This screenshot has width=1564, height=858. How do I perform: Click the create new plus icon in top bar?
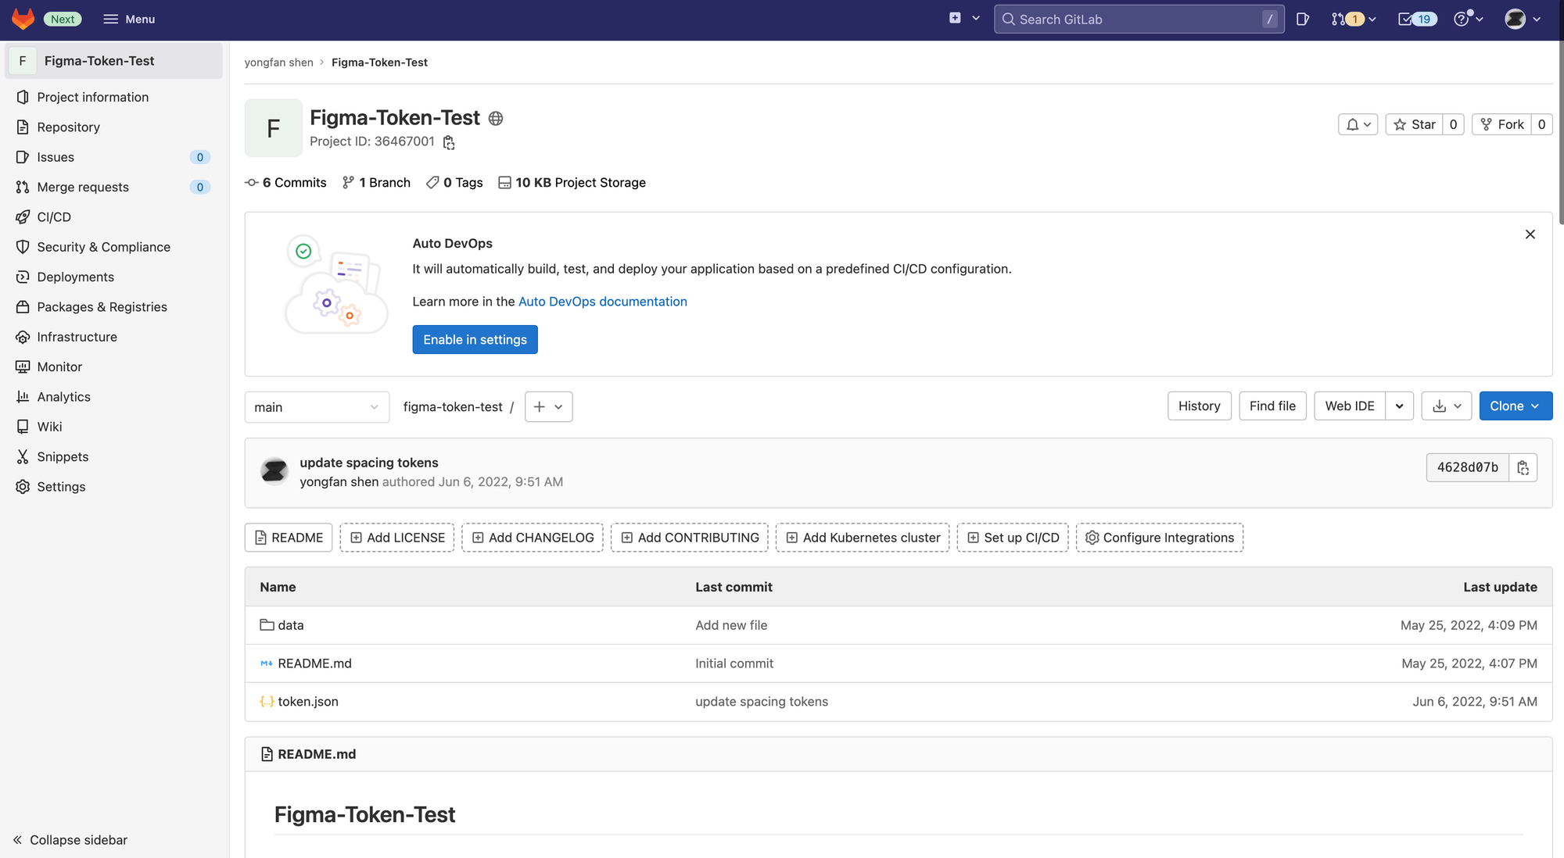[955, 18]
